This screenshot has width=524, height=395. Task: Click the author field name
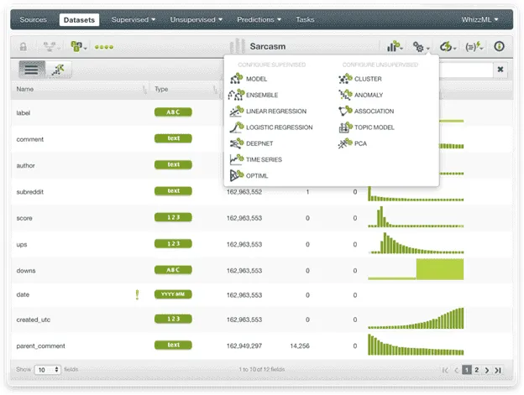[x=25, y=165]
